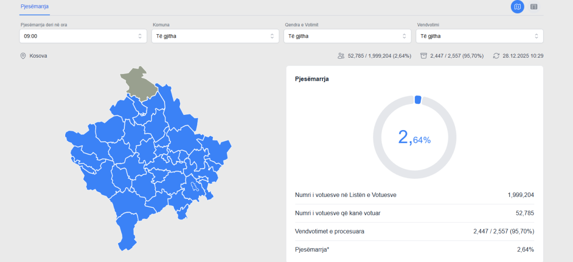
Task: Click the 1,999,204 voters list value
Action: pos(521,195)
